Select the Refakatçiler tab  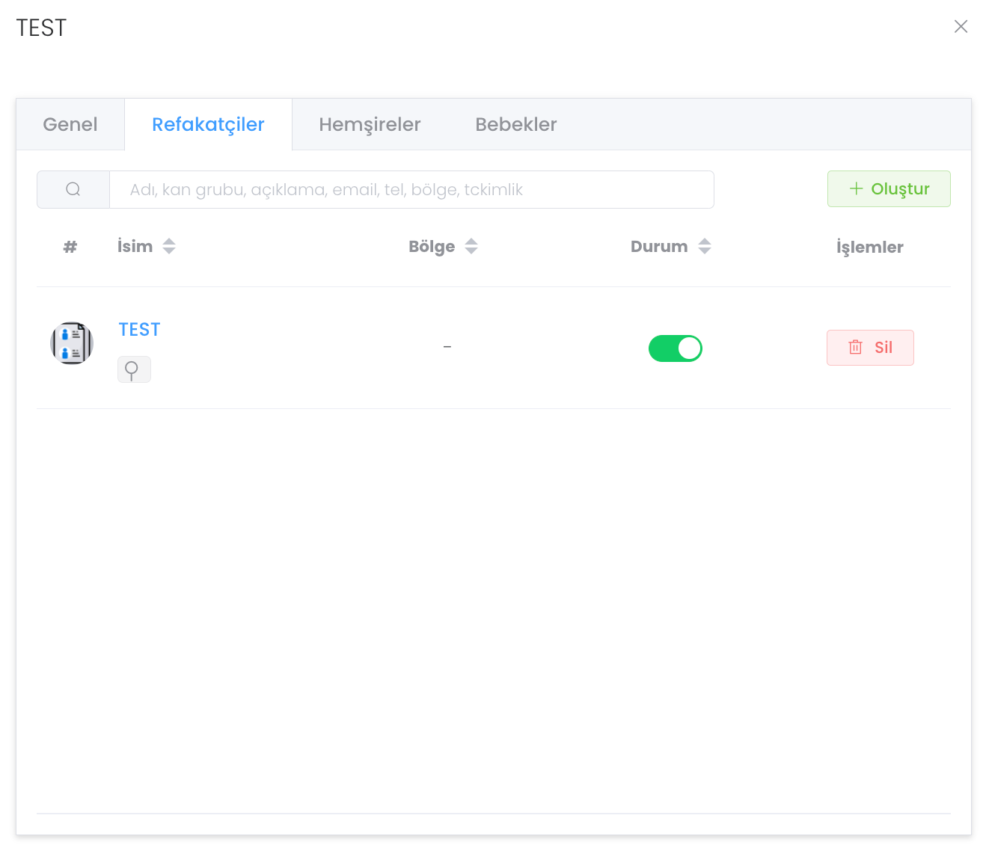[208, 124]
